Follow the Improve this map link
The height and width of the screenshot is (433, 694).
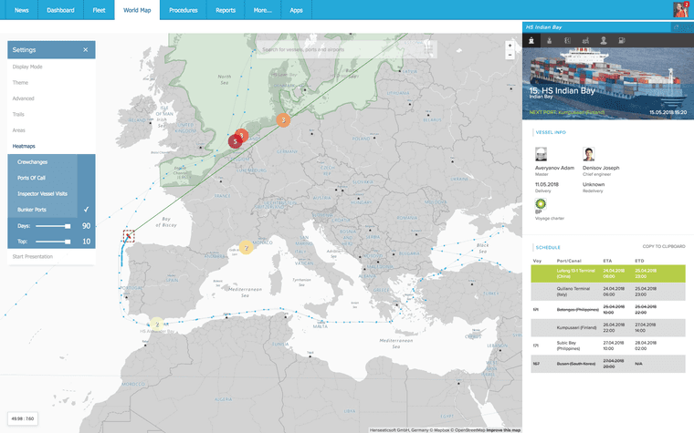(x=503, y=430)
